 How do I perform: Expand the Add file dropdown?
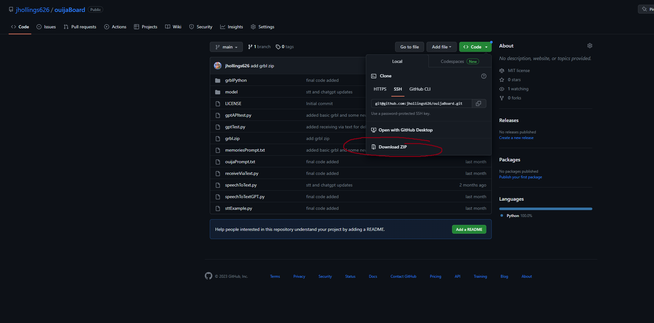(x=442, y=47)
